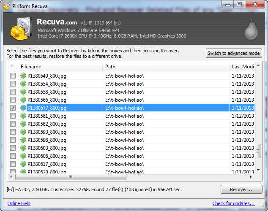Select filename P1380554_800.jpg
The width and height of the screenshot is (268, 211).
point(47,84)
